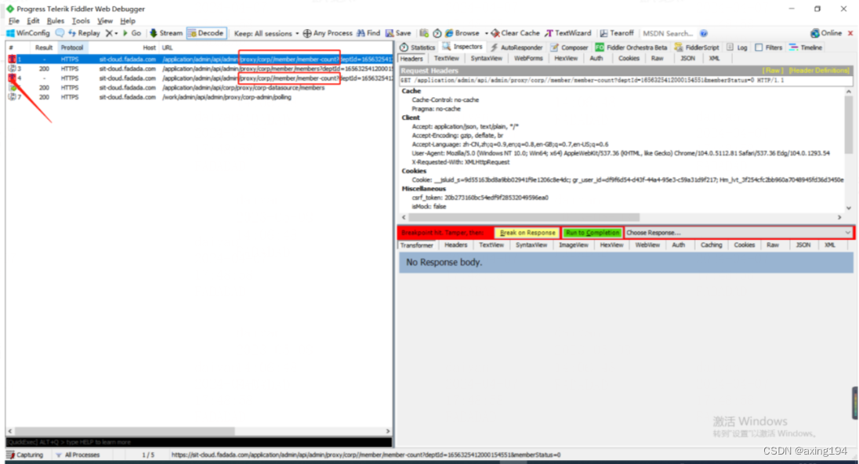Click the comment speech bubble icon
Viewport: 859px width, 464px height.
[x=60, y=34]
